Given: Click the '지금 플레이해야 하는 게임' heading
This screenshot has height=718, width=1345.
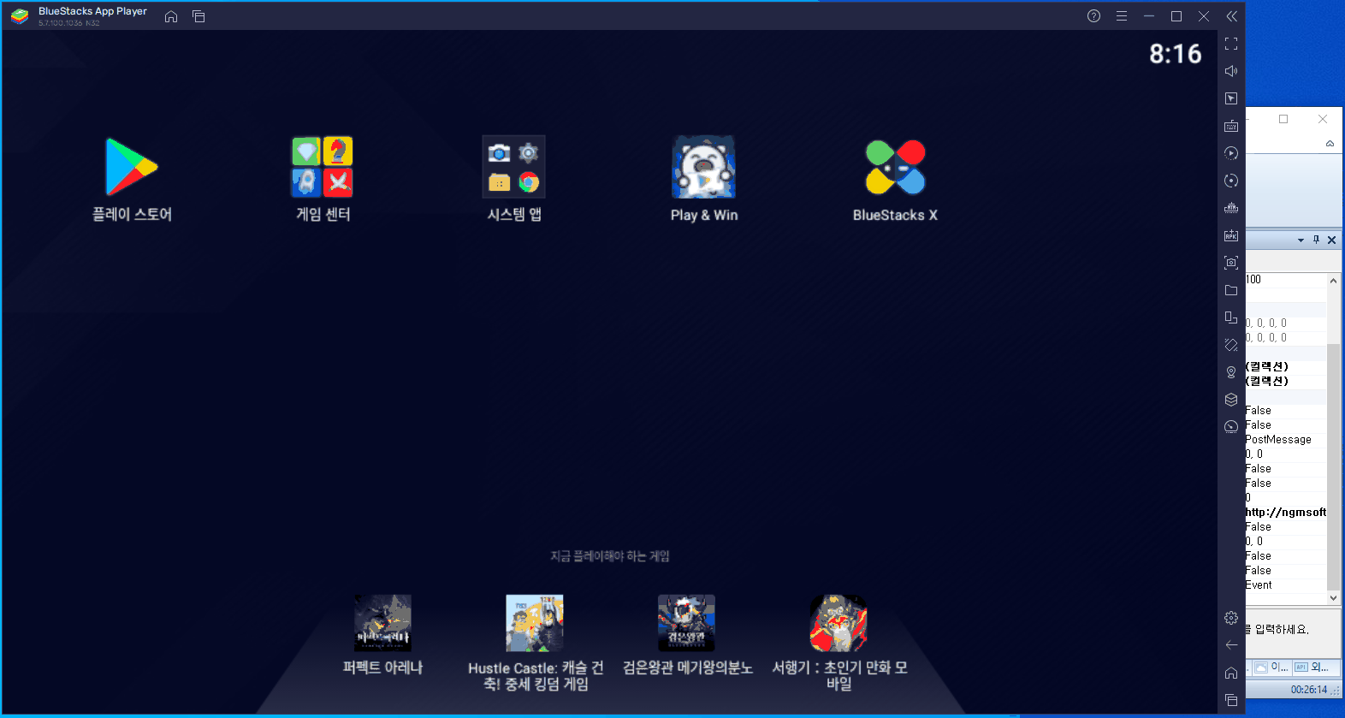Looking at the screenshot, I should click(x=609, y=556).
